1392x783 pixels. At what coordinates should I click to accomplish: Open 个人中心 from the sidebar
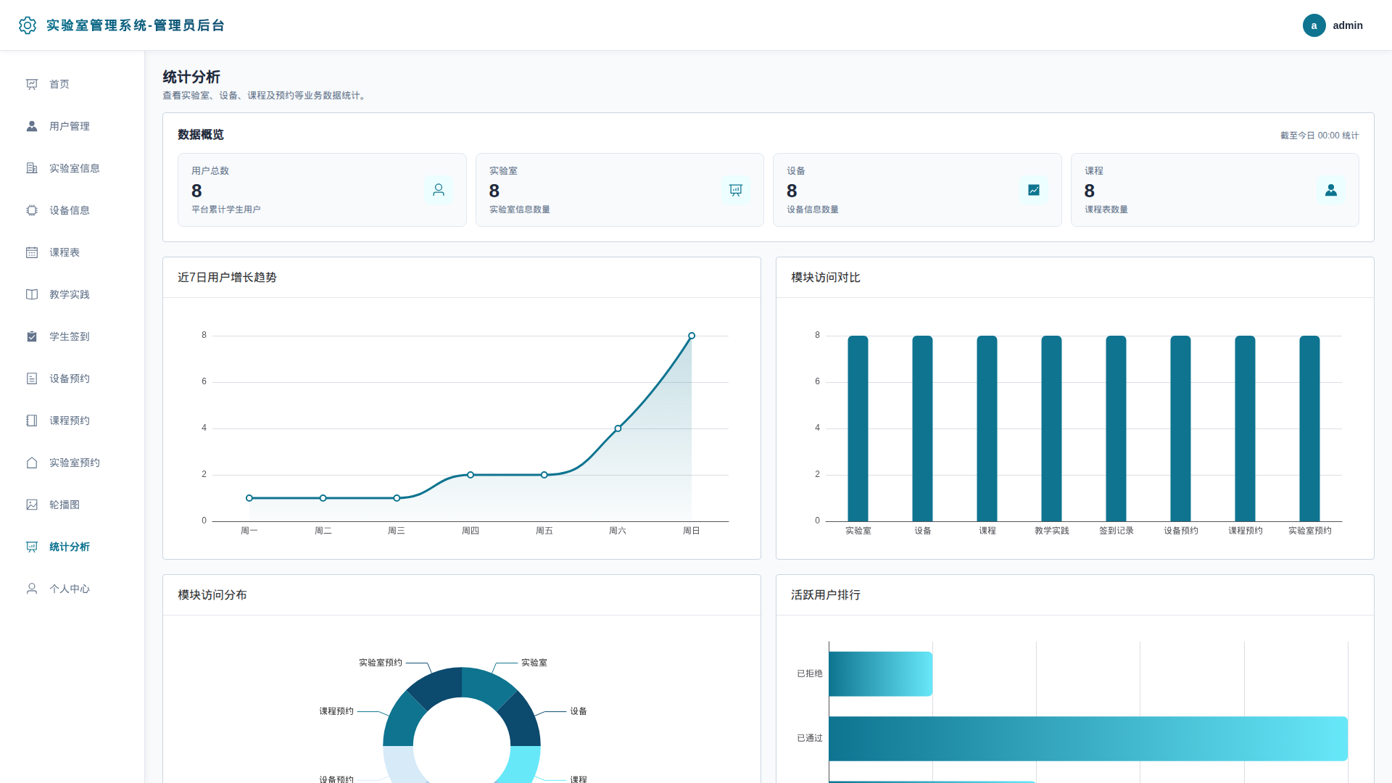(72, 589)
